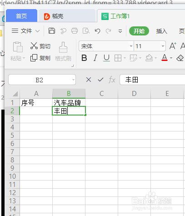The height and width of the screenshot is (216, 185).
Task: Click the hamburger menu icon beside 文件
Action: point(15,31)
